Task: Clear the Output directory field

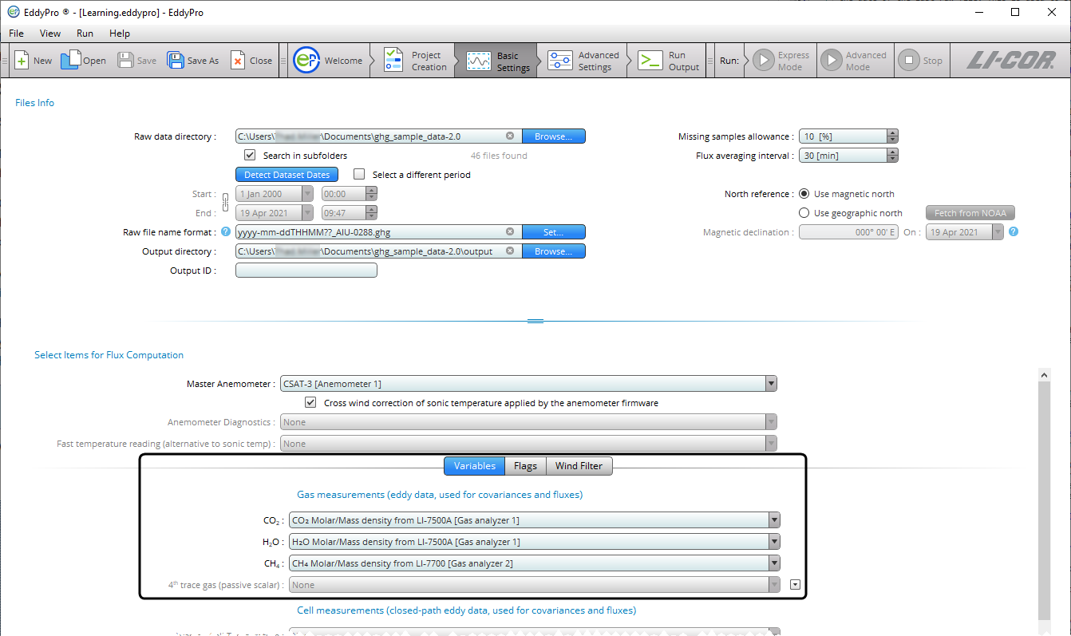Action: click(x=510, y=251)
